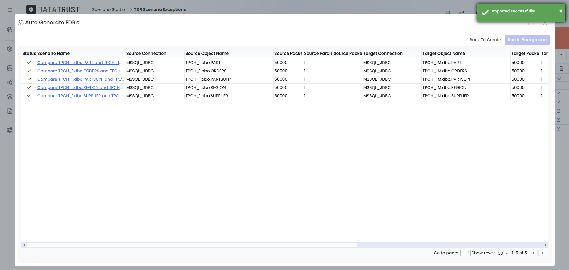Click the Go to page input field
The image size is (569, 270).
465,253
